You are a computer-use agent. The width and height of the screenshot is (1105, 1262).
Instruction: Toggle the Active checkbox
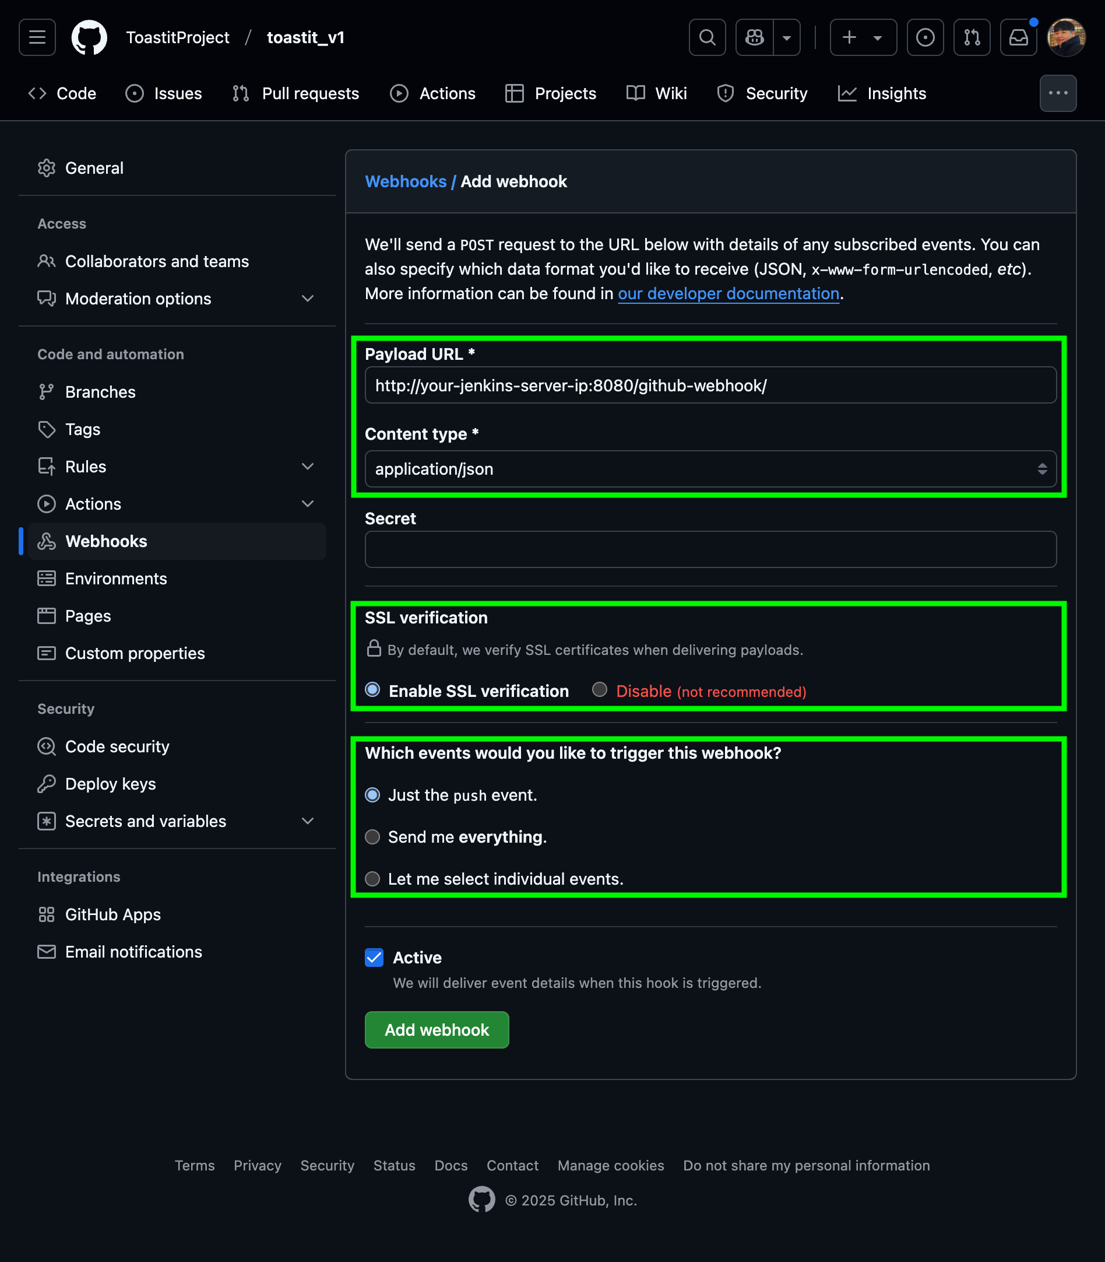(x=374, y=958)
